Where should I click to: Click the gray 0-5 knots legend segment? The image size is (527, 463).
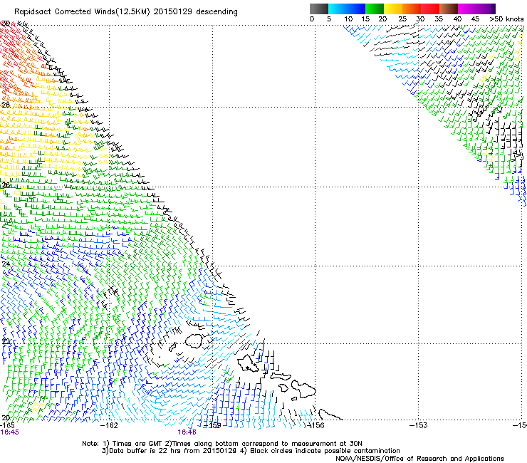(x=319, y=9)
